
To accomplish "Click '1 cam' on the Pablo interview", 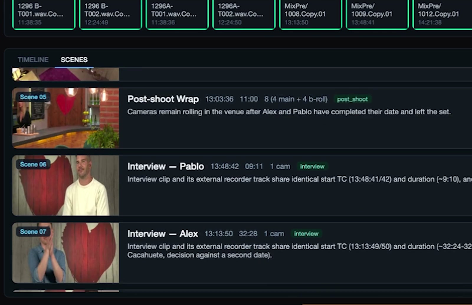I will pos(280,166).
